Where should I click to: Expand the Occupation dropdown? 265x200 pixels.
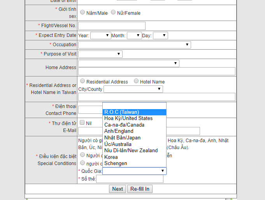pyautogui.click(x=134, y=45)
